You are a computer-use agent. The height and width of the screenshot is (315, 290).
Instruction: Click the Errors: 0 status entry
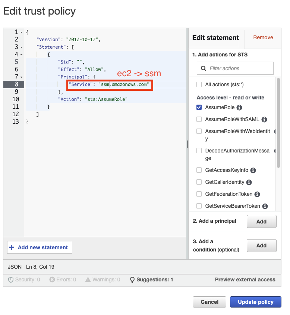click(63, 280)
